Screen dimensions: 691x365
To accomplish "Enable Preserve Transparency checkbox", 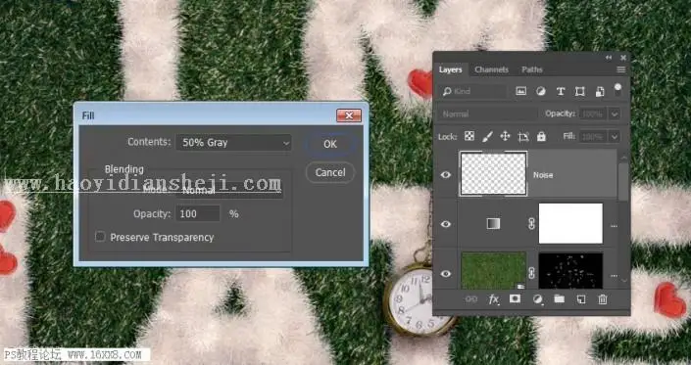I will click(x=101, y=237).
